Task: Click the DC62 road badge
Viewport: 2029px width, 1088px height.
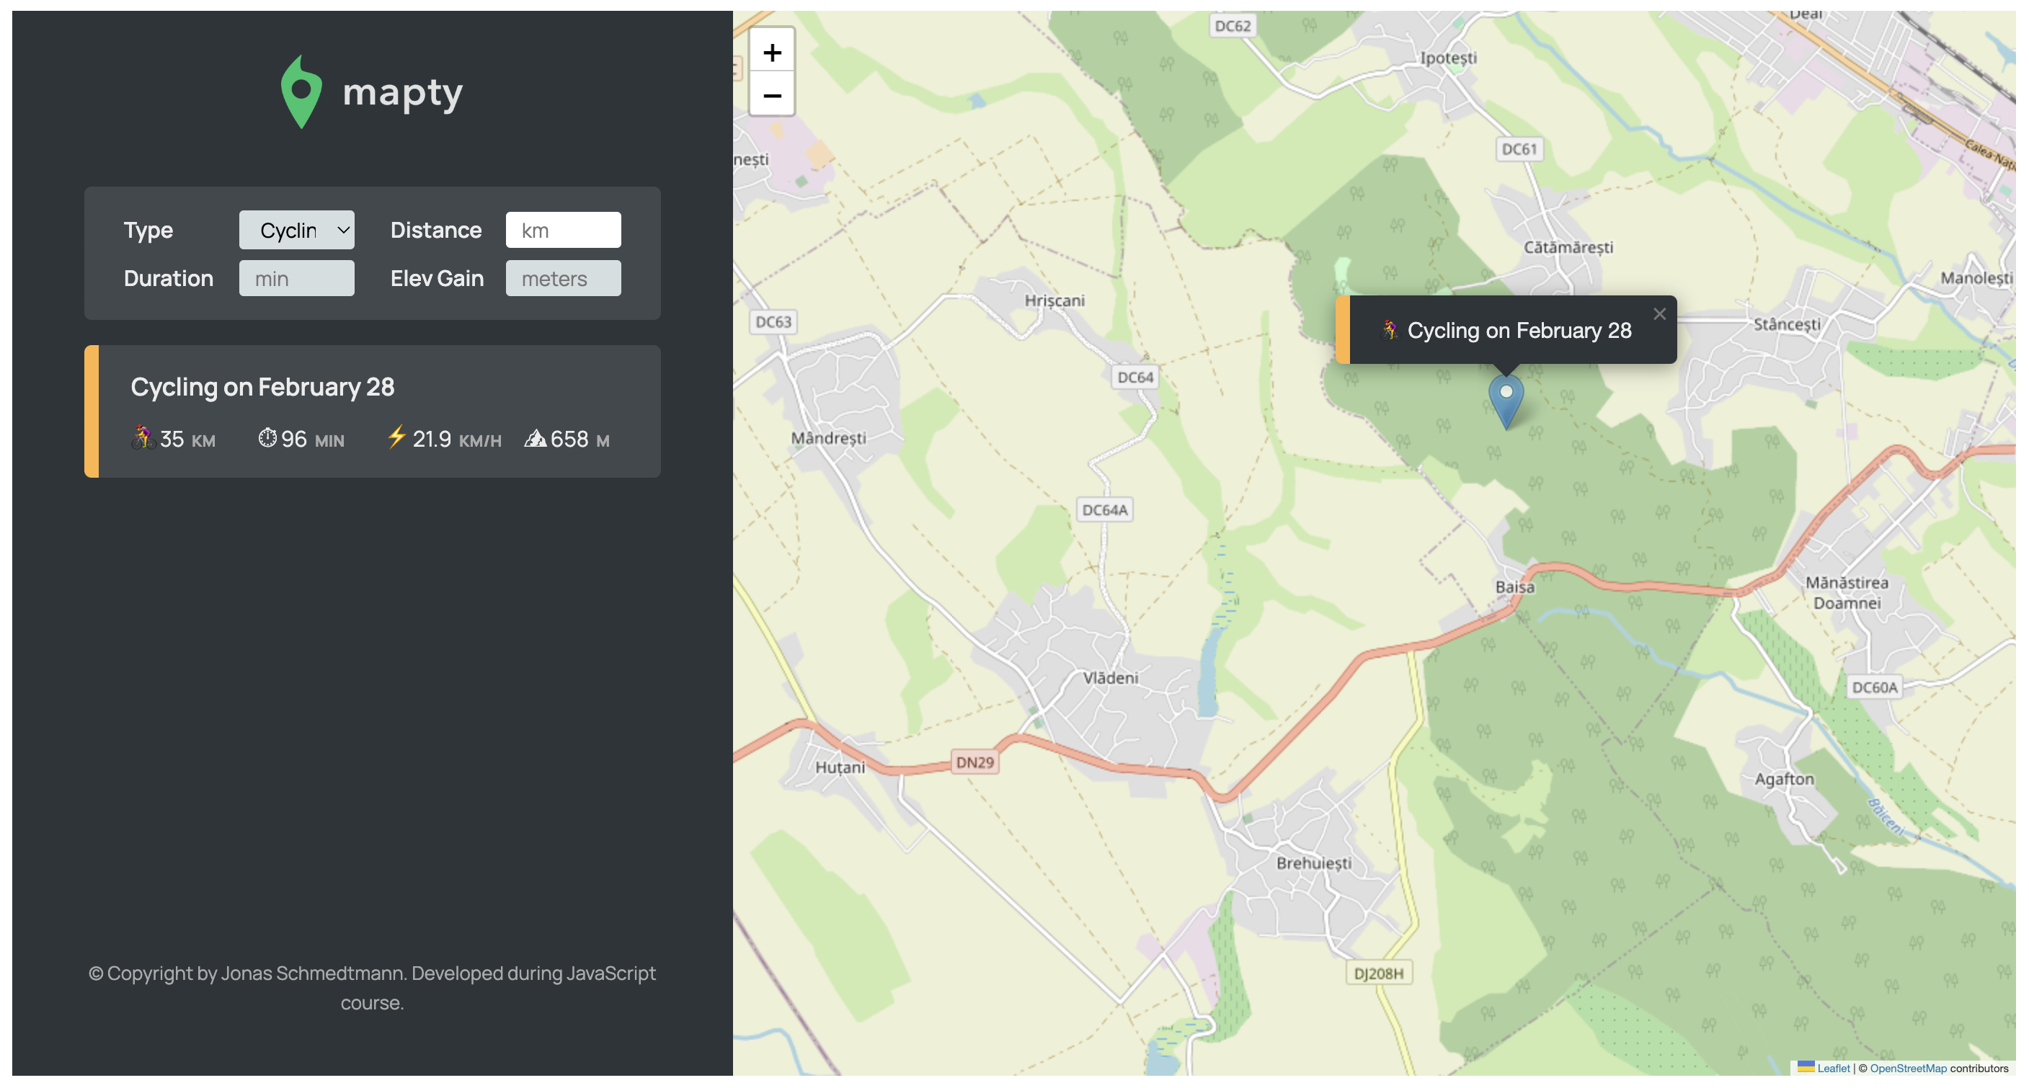Action: pos(1233,26)
